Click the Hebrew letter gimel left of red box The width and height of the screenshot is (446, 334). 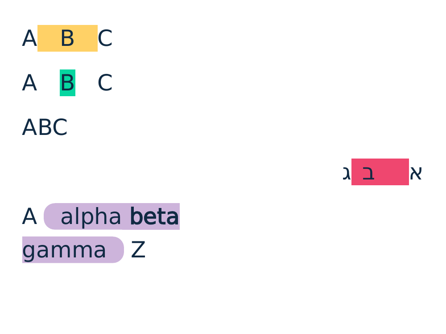[347, 173]
